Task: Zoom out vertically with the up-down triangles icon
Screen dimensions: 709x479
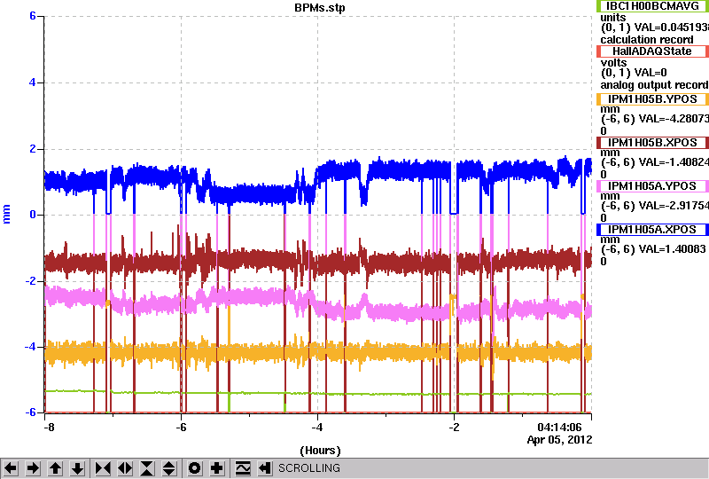Action: pyautogui.click(x=169, y=468)
